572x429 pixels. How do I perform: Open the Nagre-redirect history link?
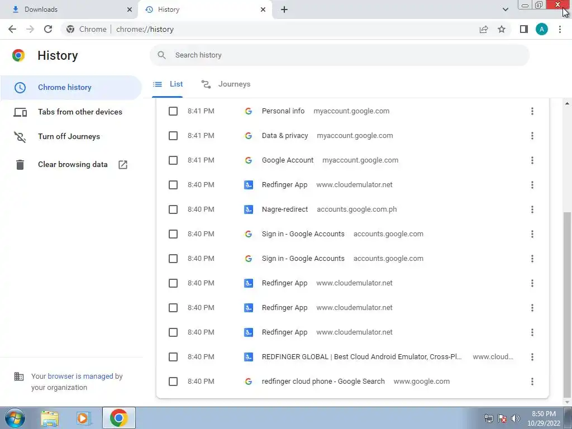[285, 209]
